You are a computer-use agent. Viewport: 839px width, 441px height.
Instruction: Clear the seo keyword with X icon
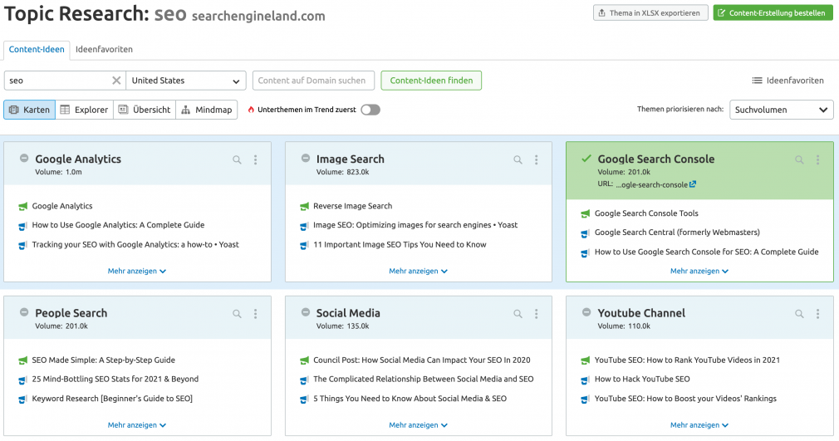116,81
